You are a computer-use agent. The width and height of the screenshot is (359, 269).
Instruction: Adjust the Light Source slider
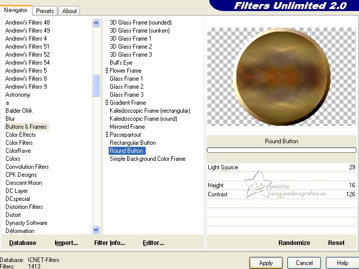click(x=281, y=167)
